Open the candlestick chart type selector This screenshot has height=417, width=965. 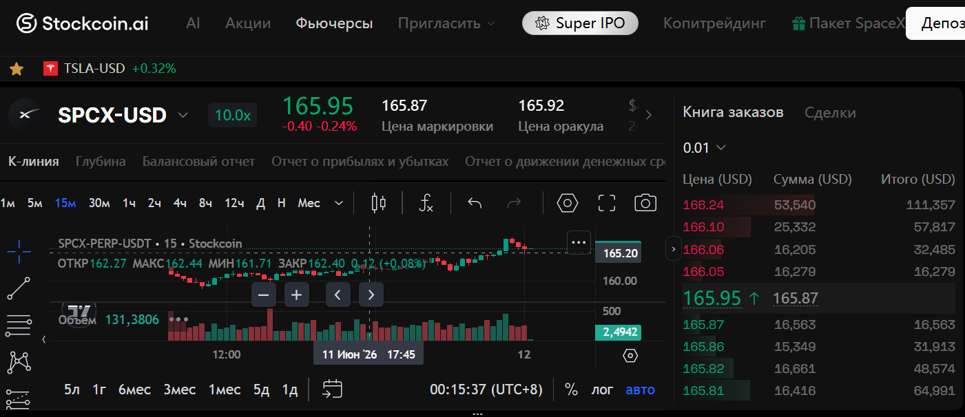[x=378, y=203]
